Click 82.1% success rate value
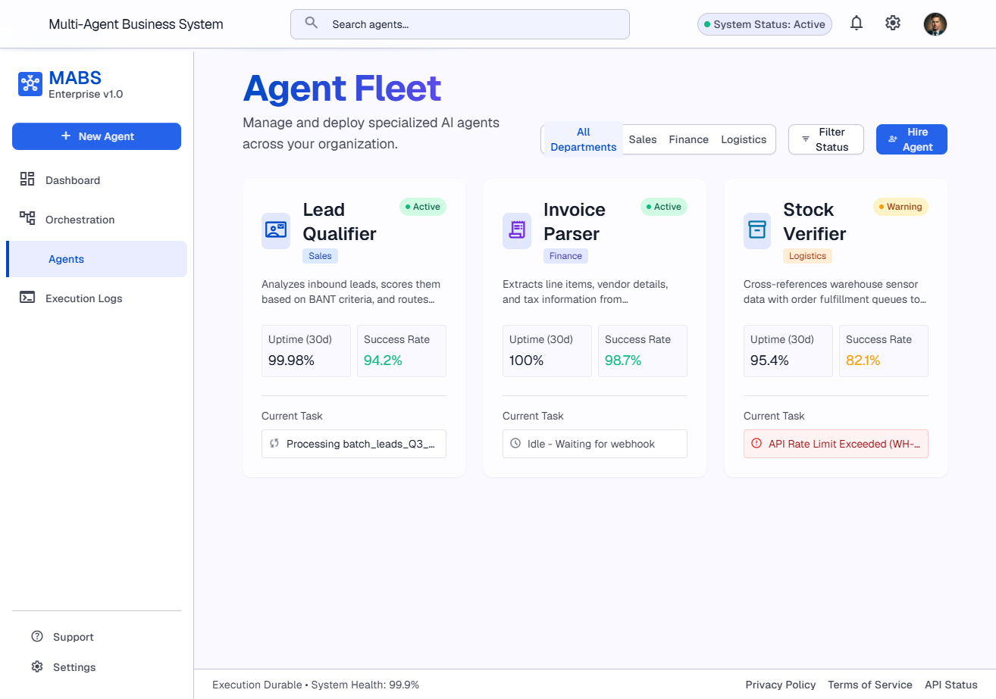This screenshot has width=996, height=699. click(863, 360)
